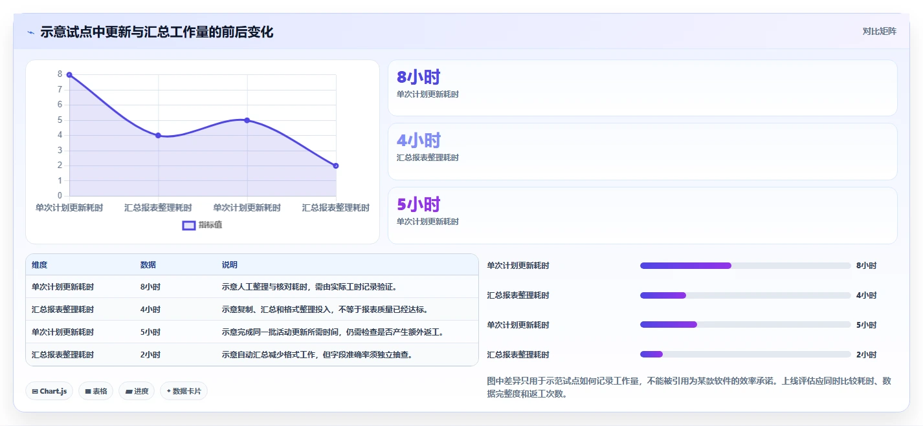Select the 表格 chip
This screenshot has height=426, width=923.
(x=96, y=391)
